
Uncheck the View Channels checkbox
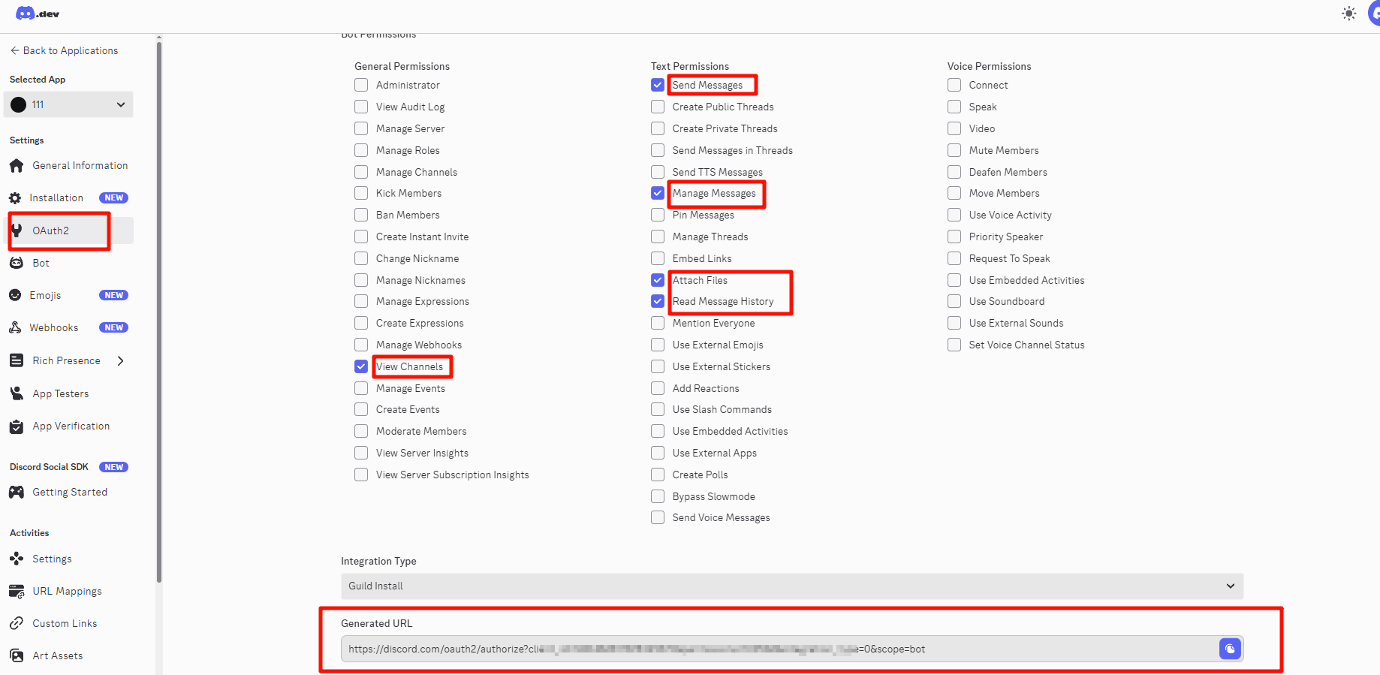click(361, 366)
